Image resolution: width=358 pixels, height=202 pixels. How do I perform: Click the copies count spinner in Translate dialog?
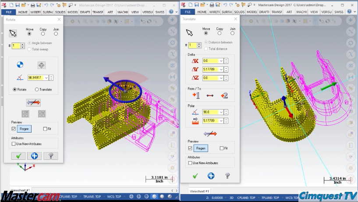click(x=199, y=45)
